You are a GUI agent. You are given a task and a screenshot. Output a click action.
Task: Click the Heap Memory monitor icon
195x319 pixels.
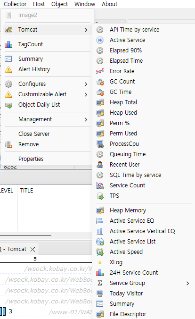(100, 210)
